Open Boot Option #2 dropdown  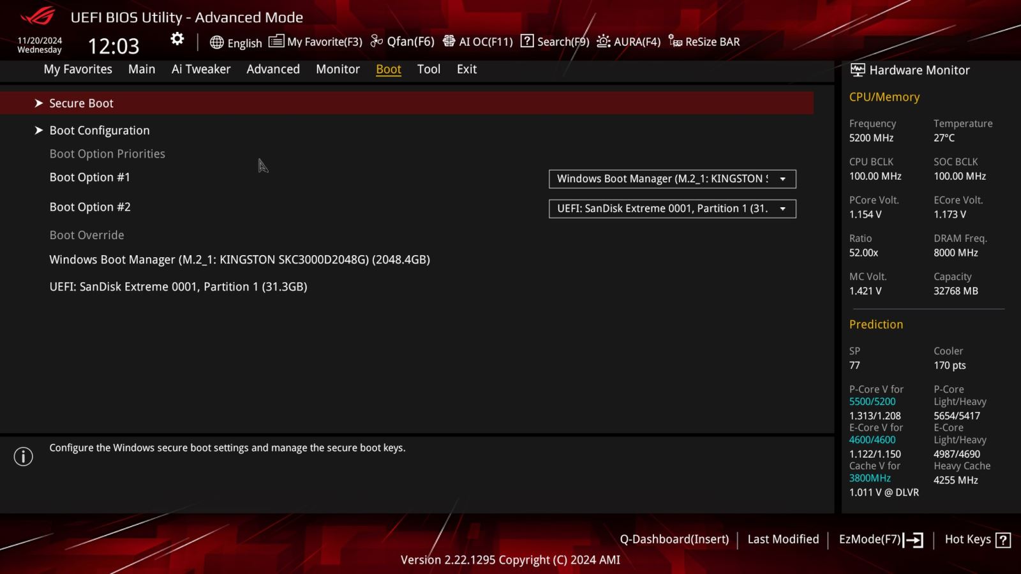point(673,209)
